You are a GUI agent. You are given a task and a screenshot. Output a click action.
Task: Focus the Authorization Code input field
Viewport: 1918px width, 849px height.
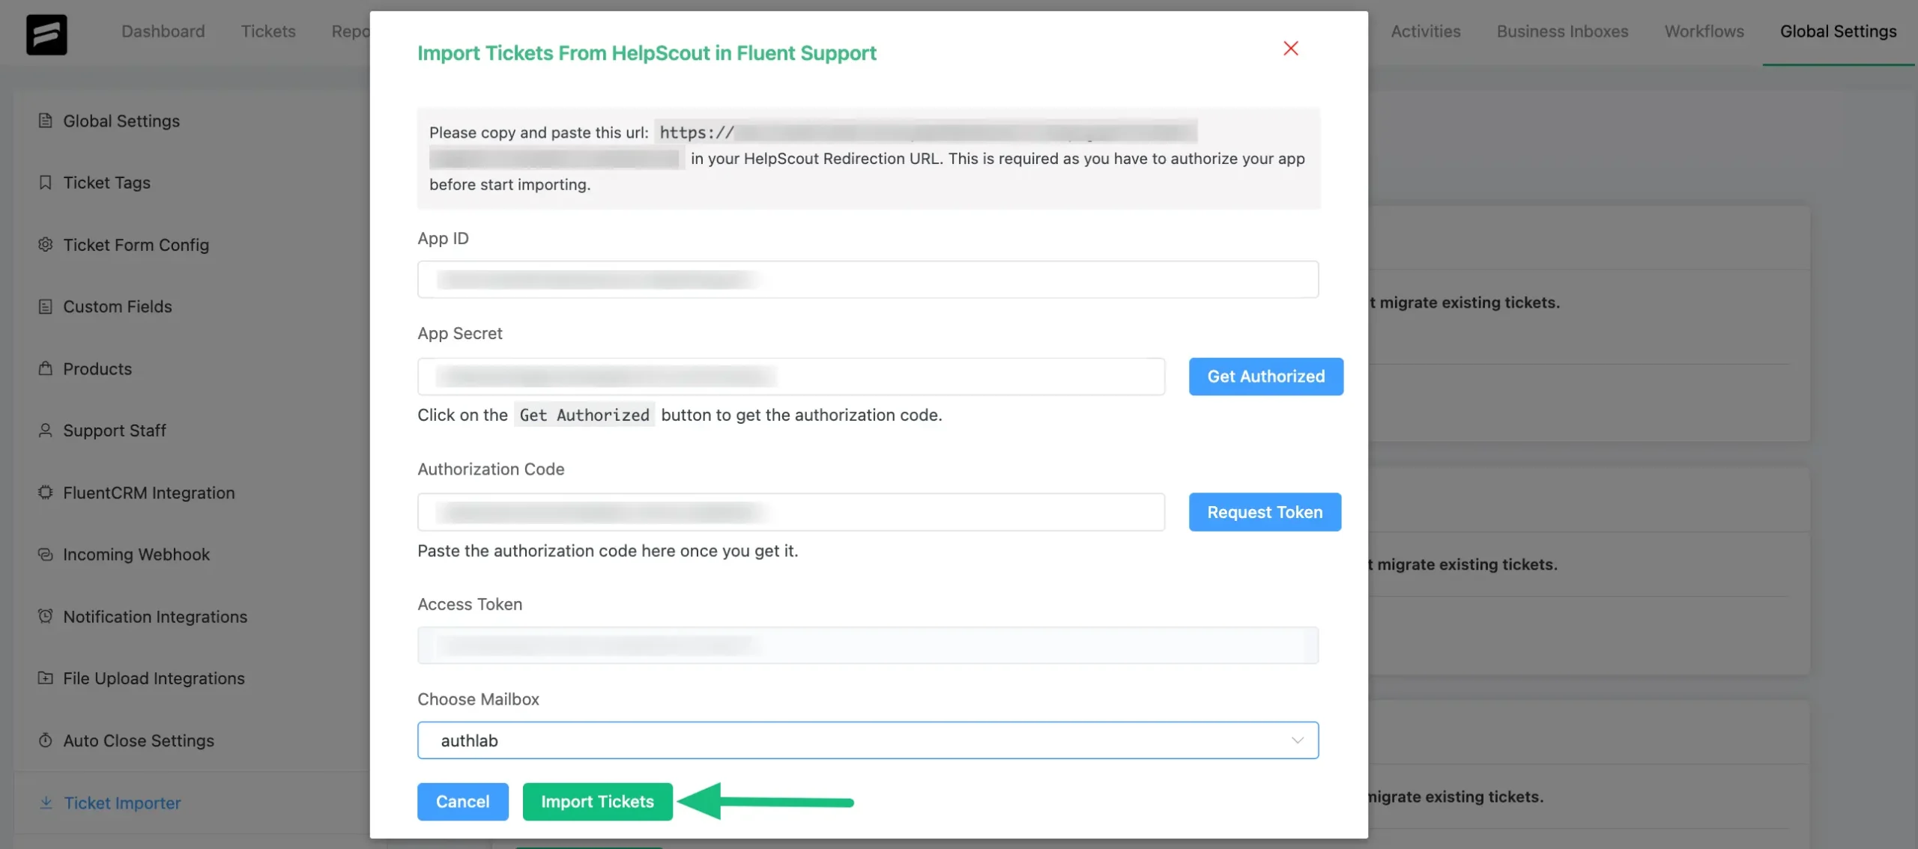791,512
